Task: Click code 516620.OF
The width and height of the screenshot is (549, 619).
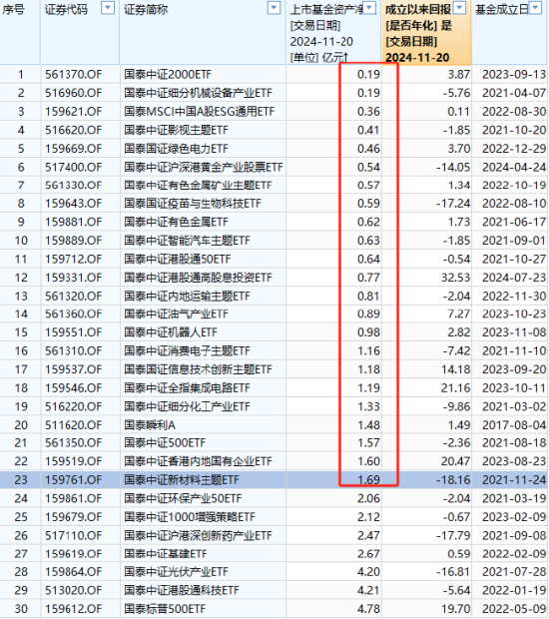Action: point(74,130)
